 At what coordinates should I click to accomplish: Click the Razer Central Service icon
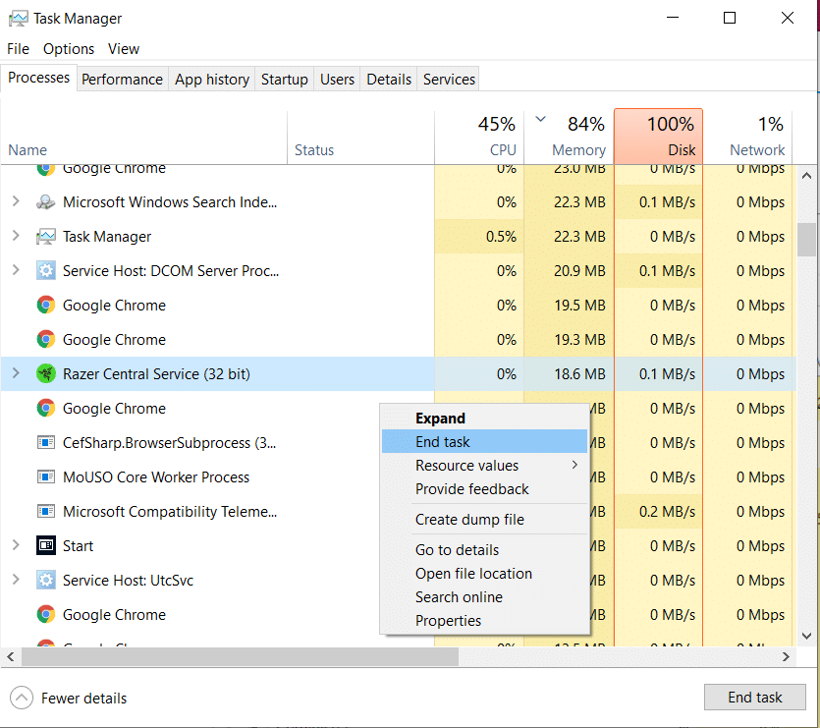tap(46, 373)
